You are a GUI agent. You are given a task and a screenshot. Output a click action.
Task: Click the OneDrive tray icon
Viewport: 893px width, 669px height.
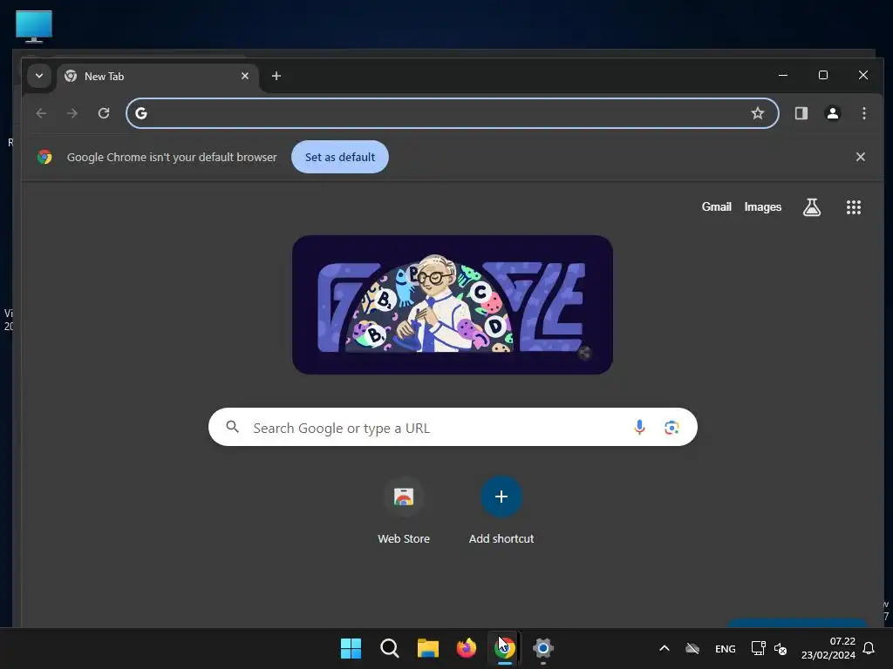692,648
